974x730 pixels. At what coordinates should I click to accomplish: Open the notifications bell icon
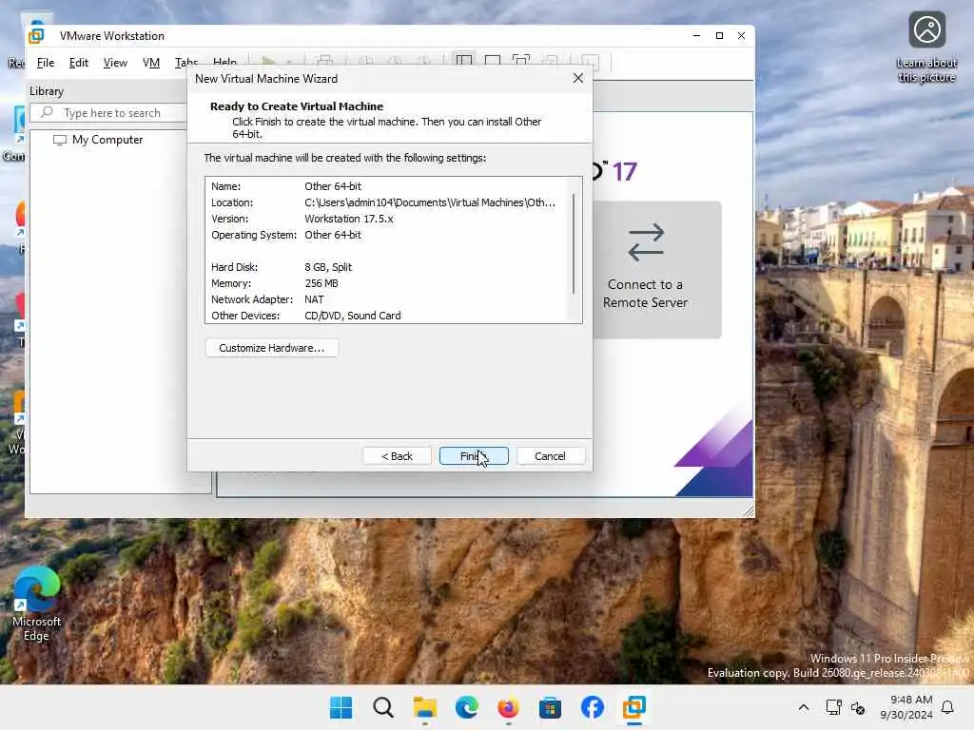[x=948, y=707]
